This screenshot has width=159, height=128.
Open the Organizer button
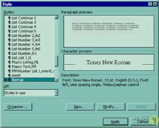point(18,107)
